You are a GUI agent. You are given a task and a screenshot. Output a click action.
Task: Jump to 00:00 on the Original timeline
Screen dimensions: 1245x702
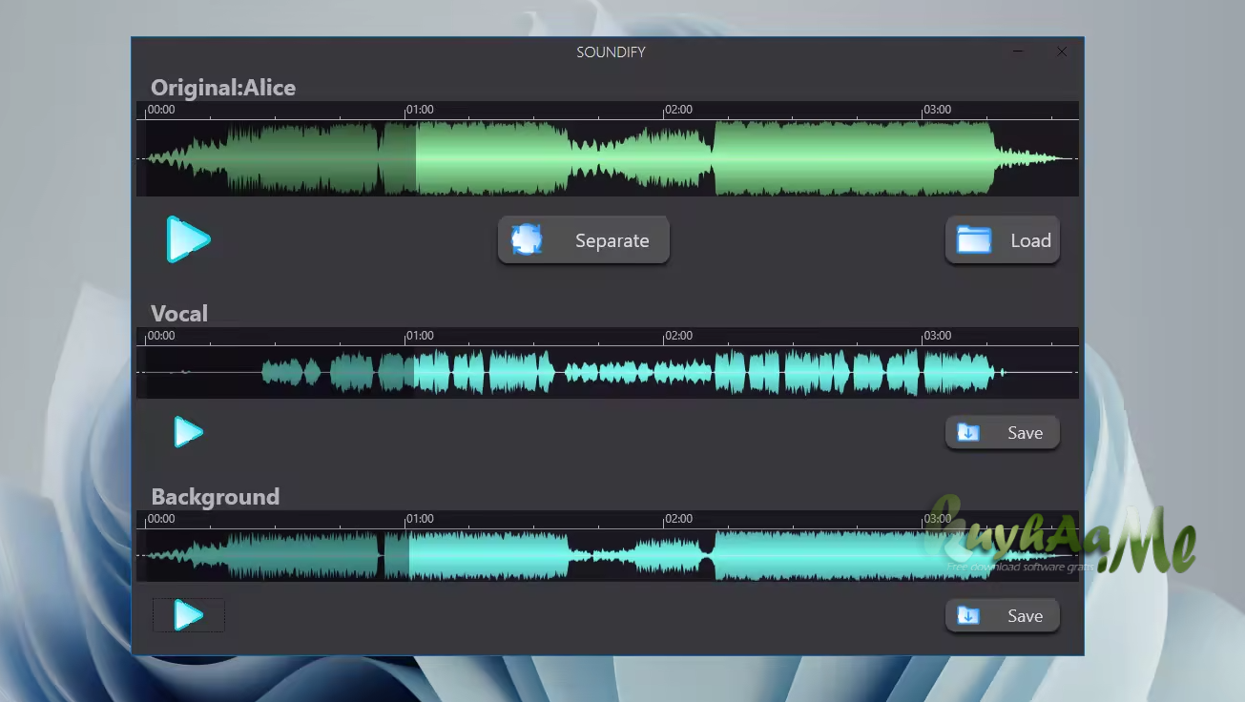[160, 110]
